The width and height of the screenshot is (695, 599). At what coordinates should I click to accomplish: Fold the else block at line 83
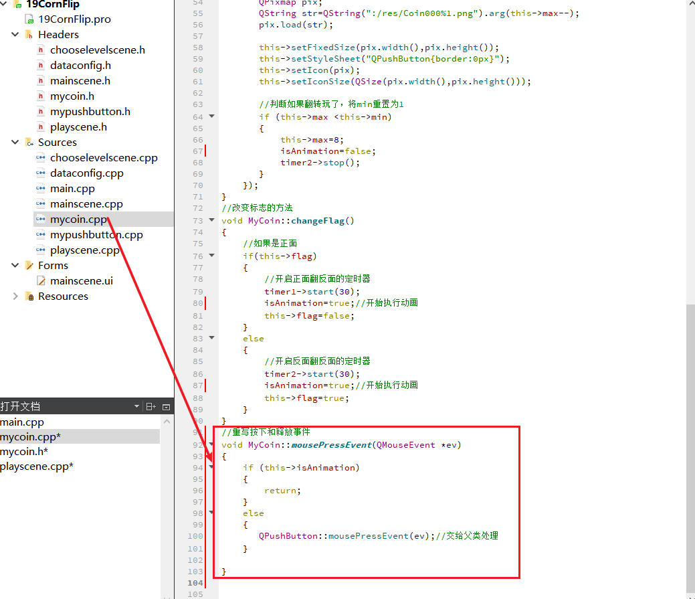coord(212,338)
